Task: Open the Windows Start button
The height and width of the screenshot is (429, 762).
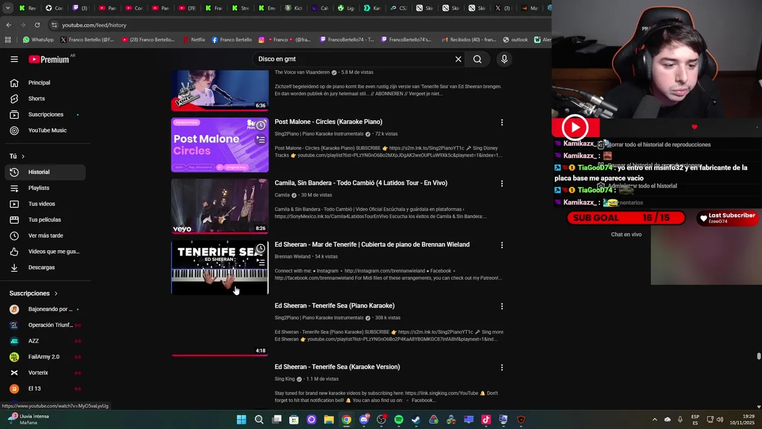Action: (x=242, y=420)
